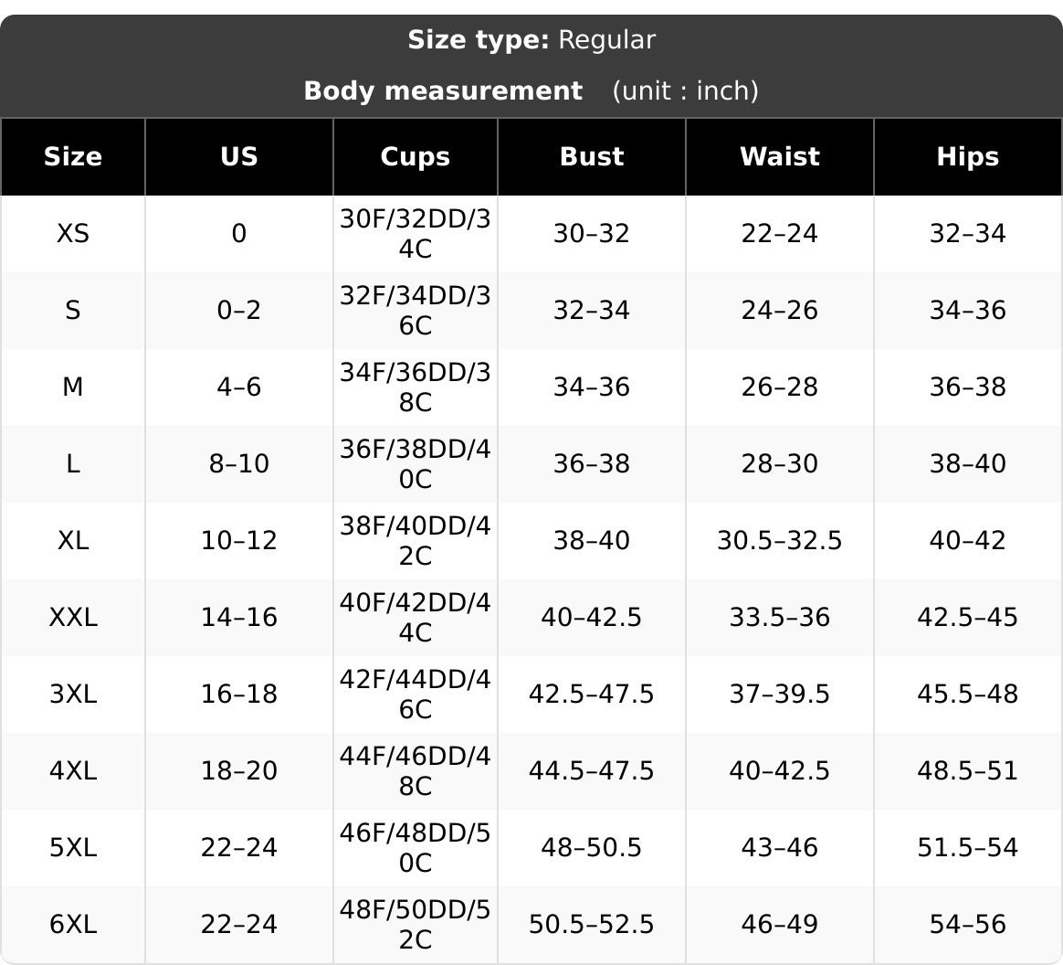Select the 51.5–54 hips cell
Image resolution: width=1063 pixels, height=965 pixels.
point(967,847)
